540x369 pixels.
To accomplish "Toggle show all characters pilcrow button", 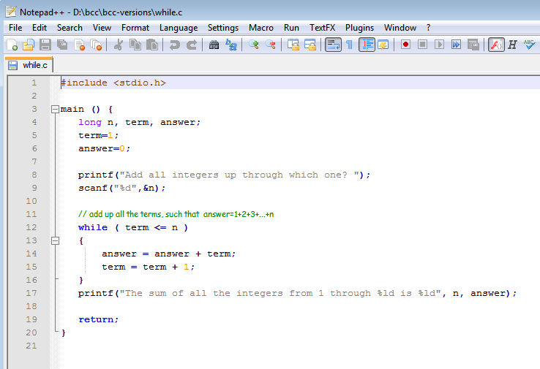I will pyautogui.click(x=350, y=45).
